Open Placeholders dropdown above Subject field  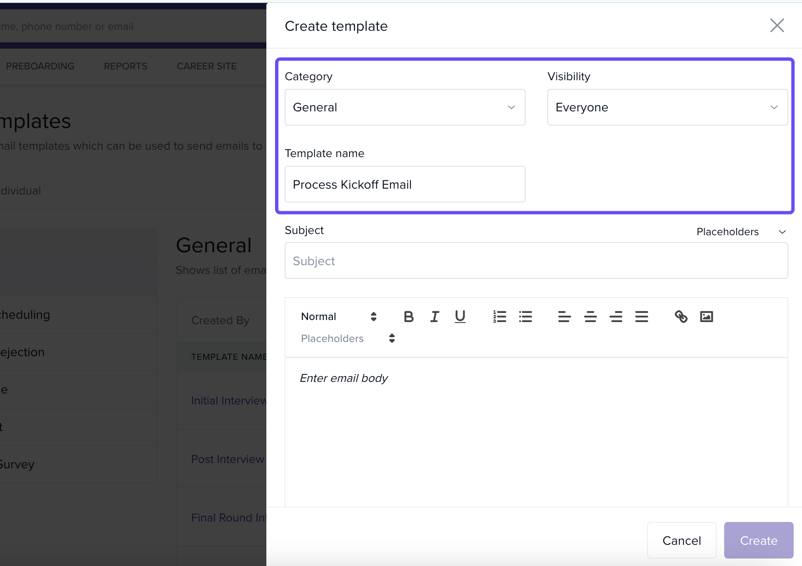741,232
